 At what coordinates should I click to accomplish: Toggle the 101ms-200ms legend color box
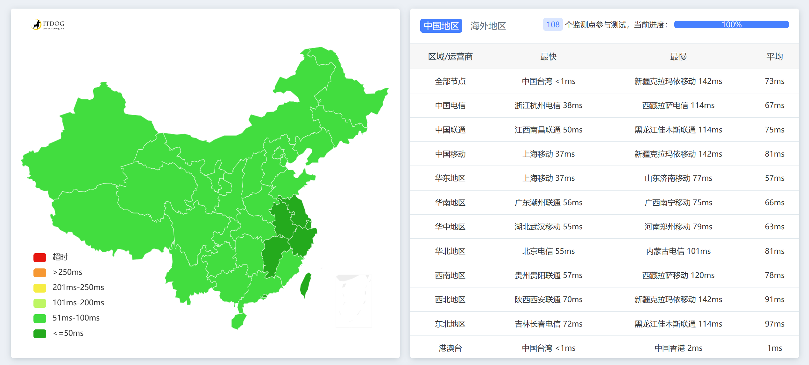40,303
